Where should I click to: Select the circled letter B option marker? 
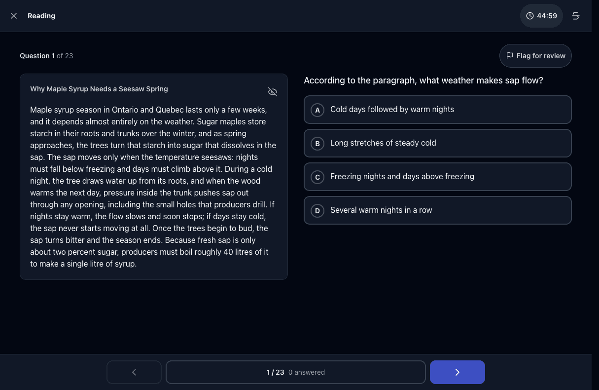[x=317, y=144]
